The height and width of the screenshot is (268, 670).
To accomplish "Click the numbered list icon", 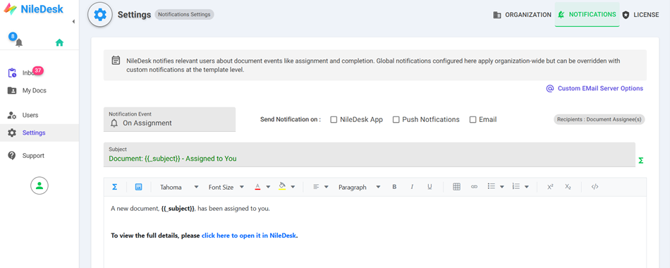I will point(516,186).
